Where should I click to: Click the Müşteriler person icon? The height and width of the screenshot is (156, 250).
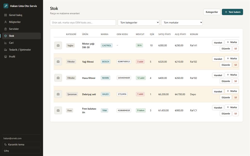(5, 22)
